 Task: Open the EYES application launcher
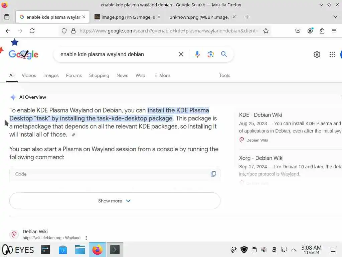pos(18,250)
